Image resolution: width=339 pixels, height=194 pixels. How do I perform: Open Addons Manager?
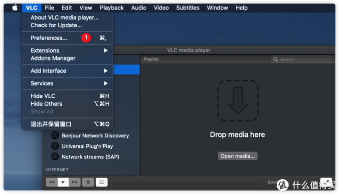67,58
